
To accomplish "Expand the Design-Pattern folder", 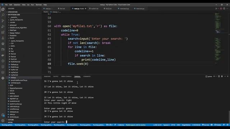I will pos(15,33).
